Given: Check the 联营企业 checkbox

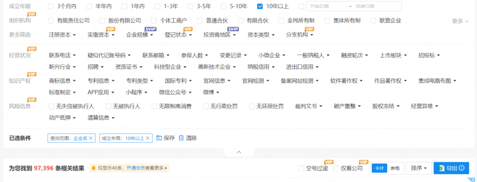Looking at the screenshot, I should 373,21.
